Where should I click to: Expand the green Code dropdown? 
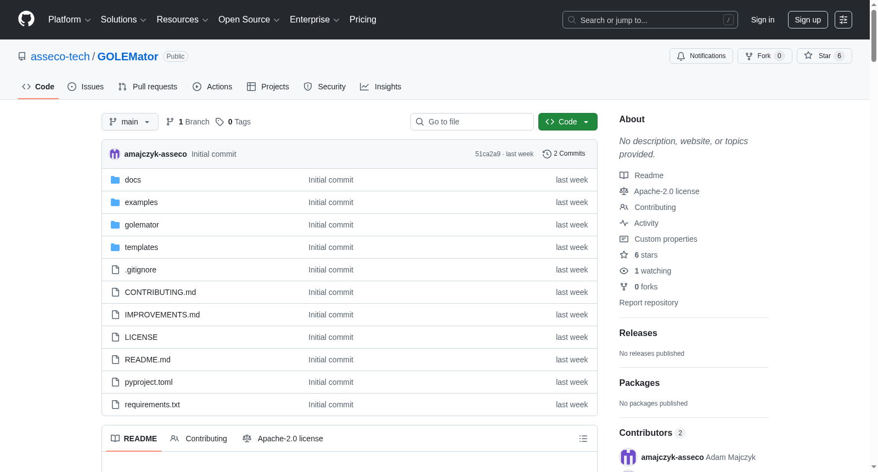click(568, 122)
